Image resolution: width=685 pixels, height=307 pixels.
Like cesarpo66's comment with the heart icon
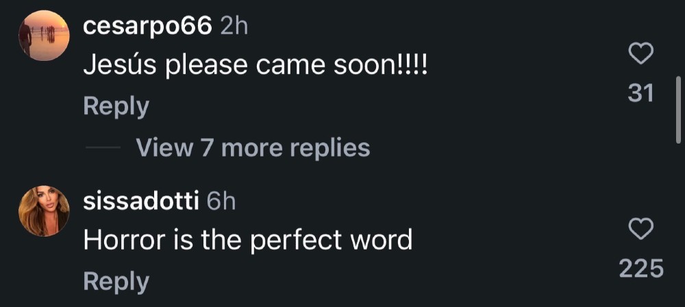(641, 53)
